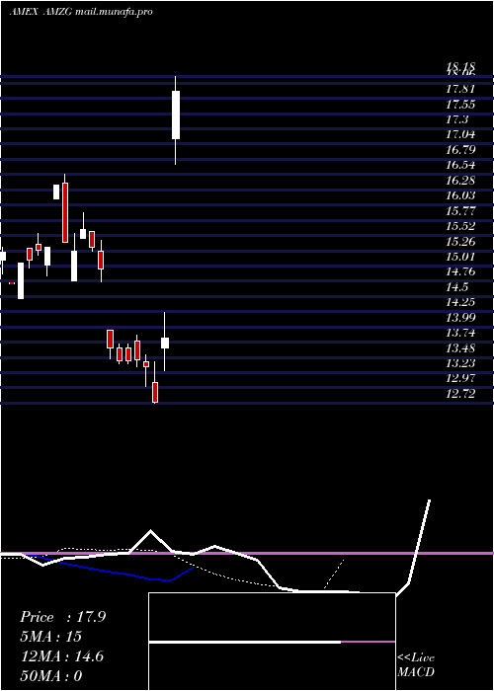This screenshot has width=494, height=691.
Task: Click the 13.99 price axis label
Action: click(x=460, y=318)
